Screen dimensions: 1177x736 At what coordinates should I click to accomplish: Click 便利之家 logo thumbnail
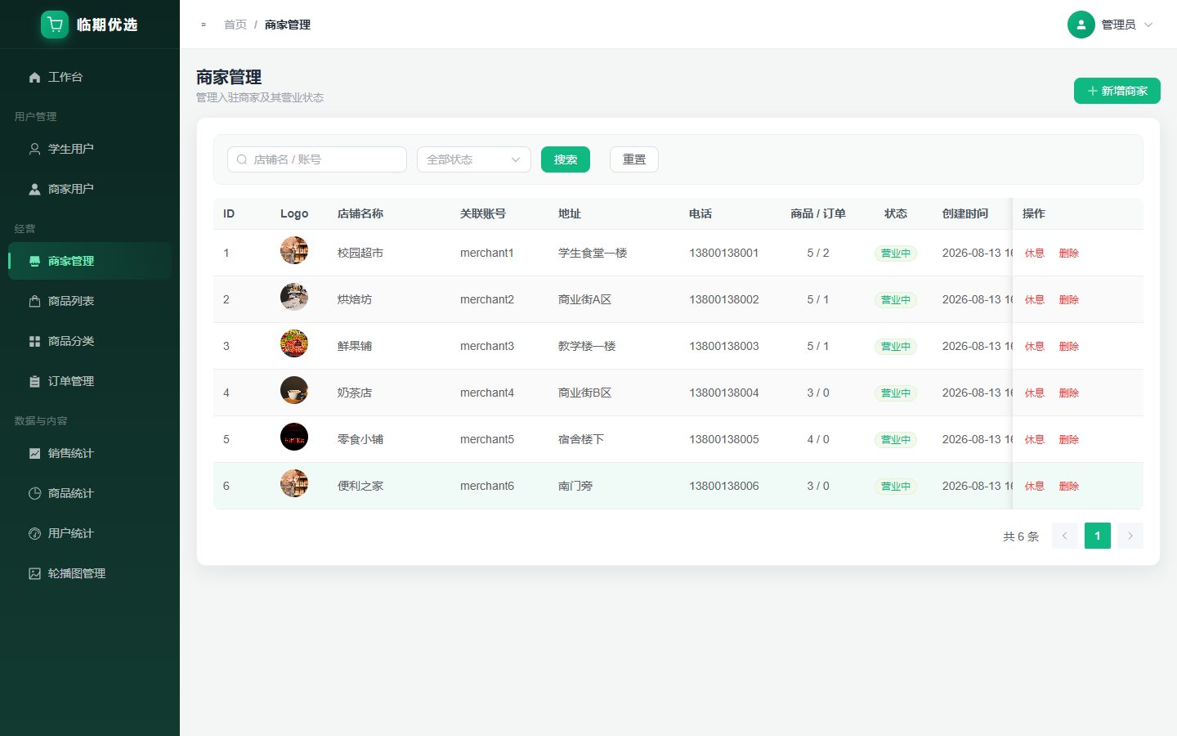coord(294,483)
